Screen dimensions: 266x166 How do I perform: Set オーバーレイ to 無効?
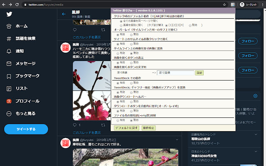[131, 35]
